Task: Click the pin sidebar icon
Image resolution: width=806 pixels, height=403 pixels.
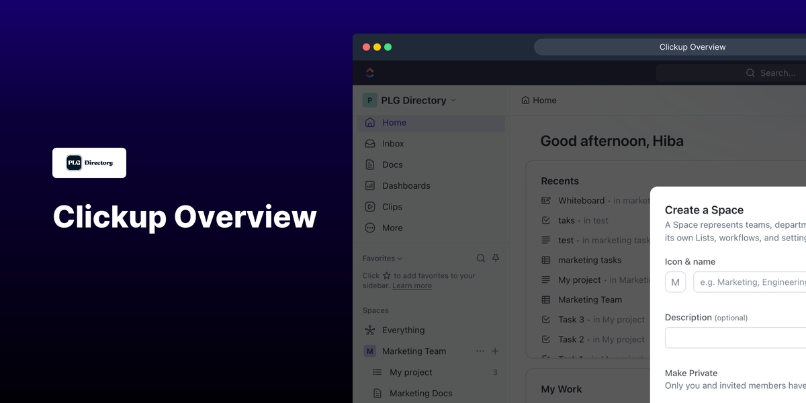Action: (x=496, y=258)
